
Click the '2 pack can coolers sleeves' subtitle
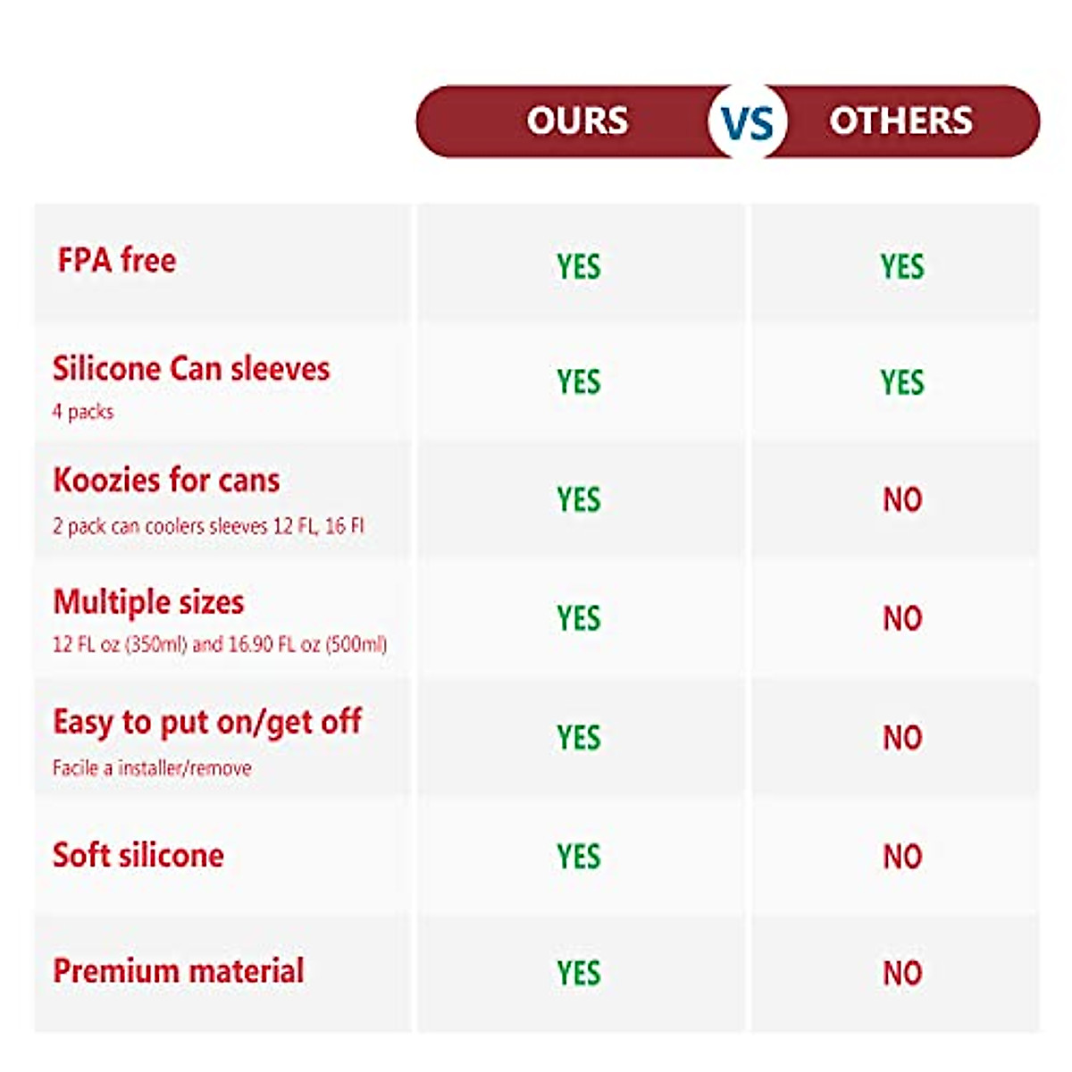[208, 526]
